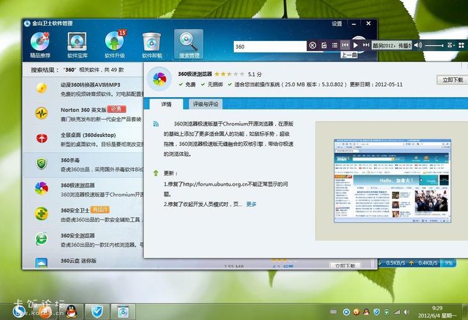Open QQ penguin from the taskbar
This screenshot has height=320, width=468.
tap(71, 312)
